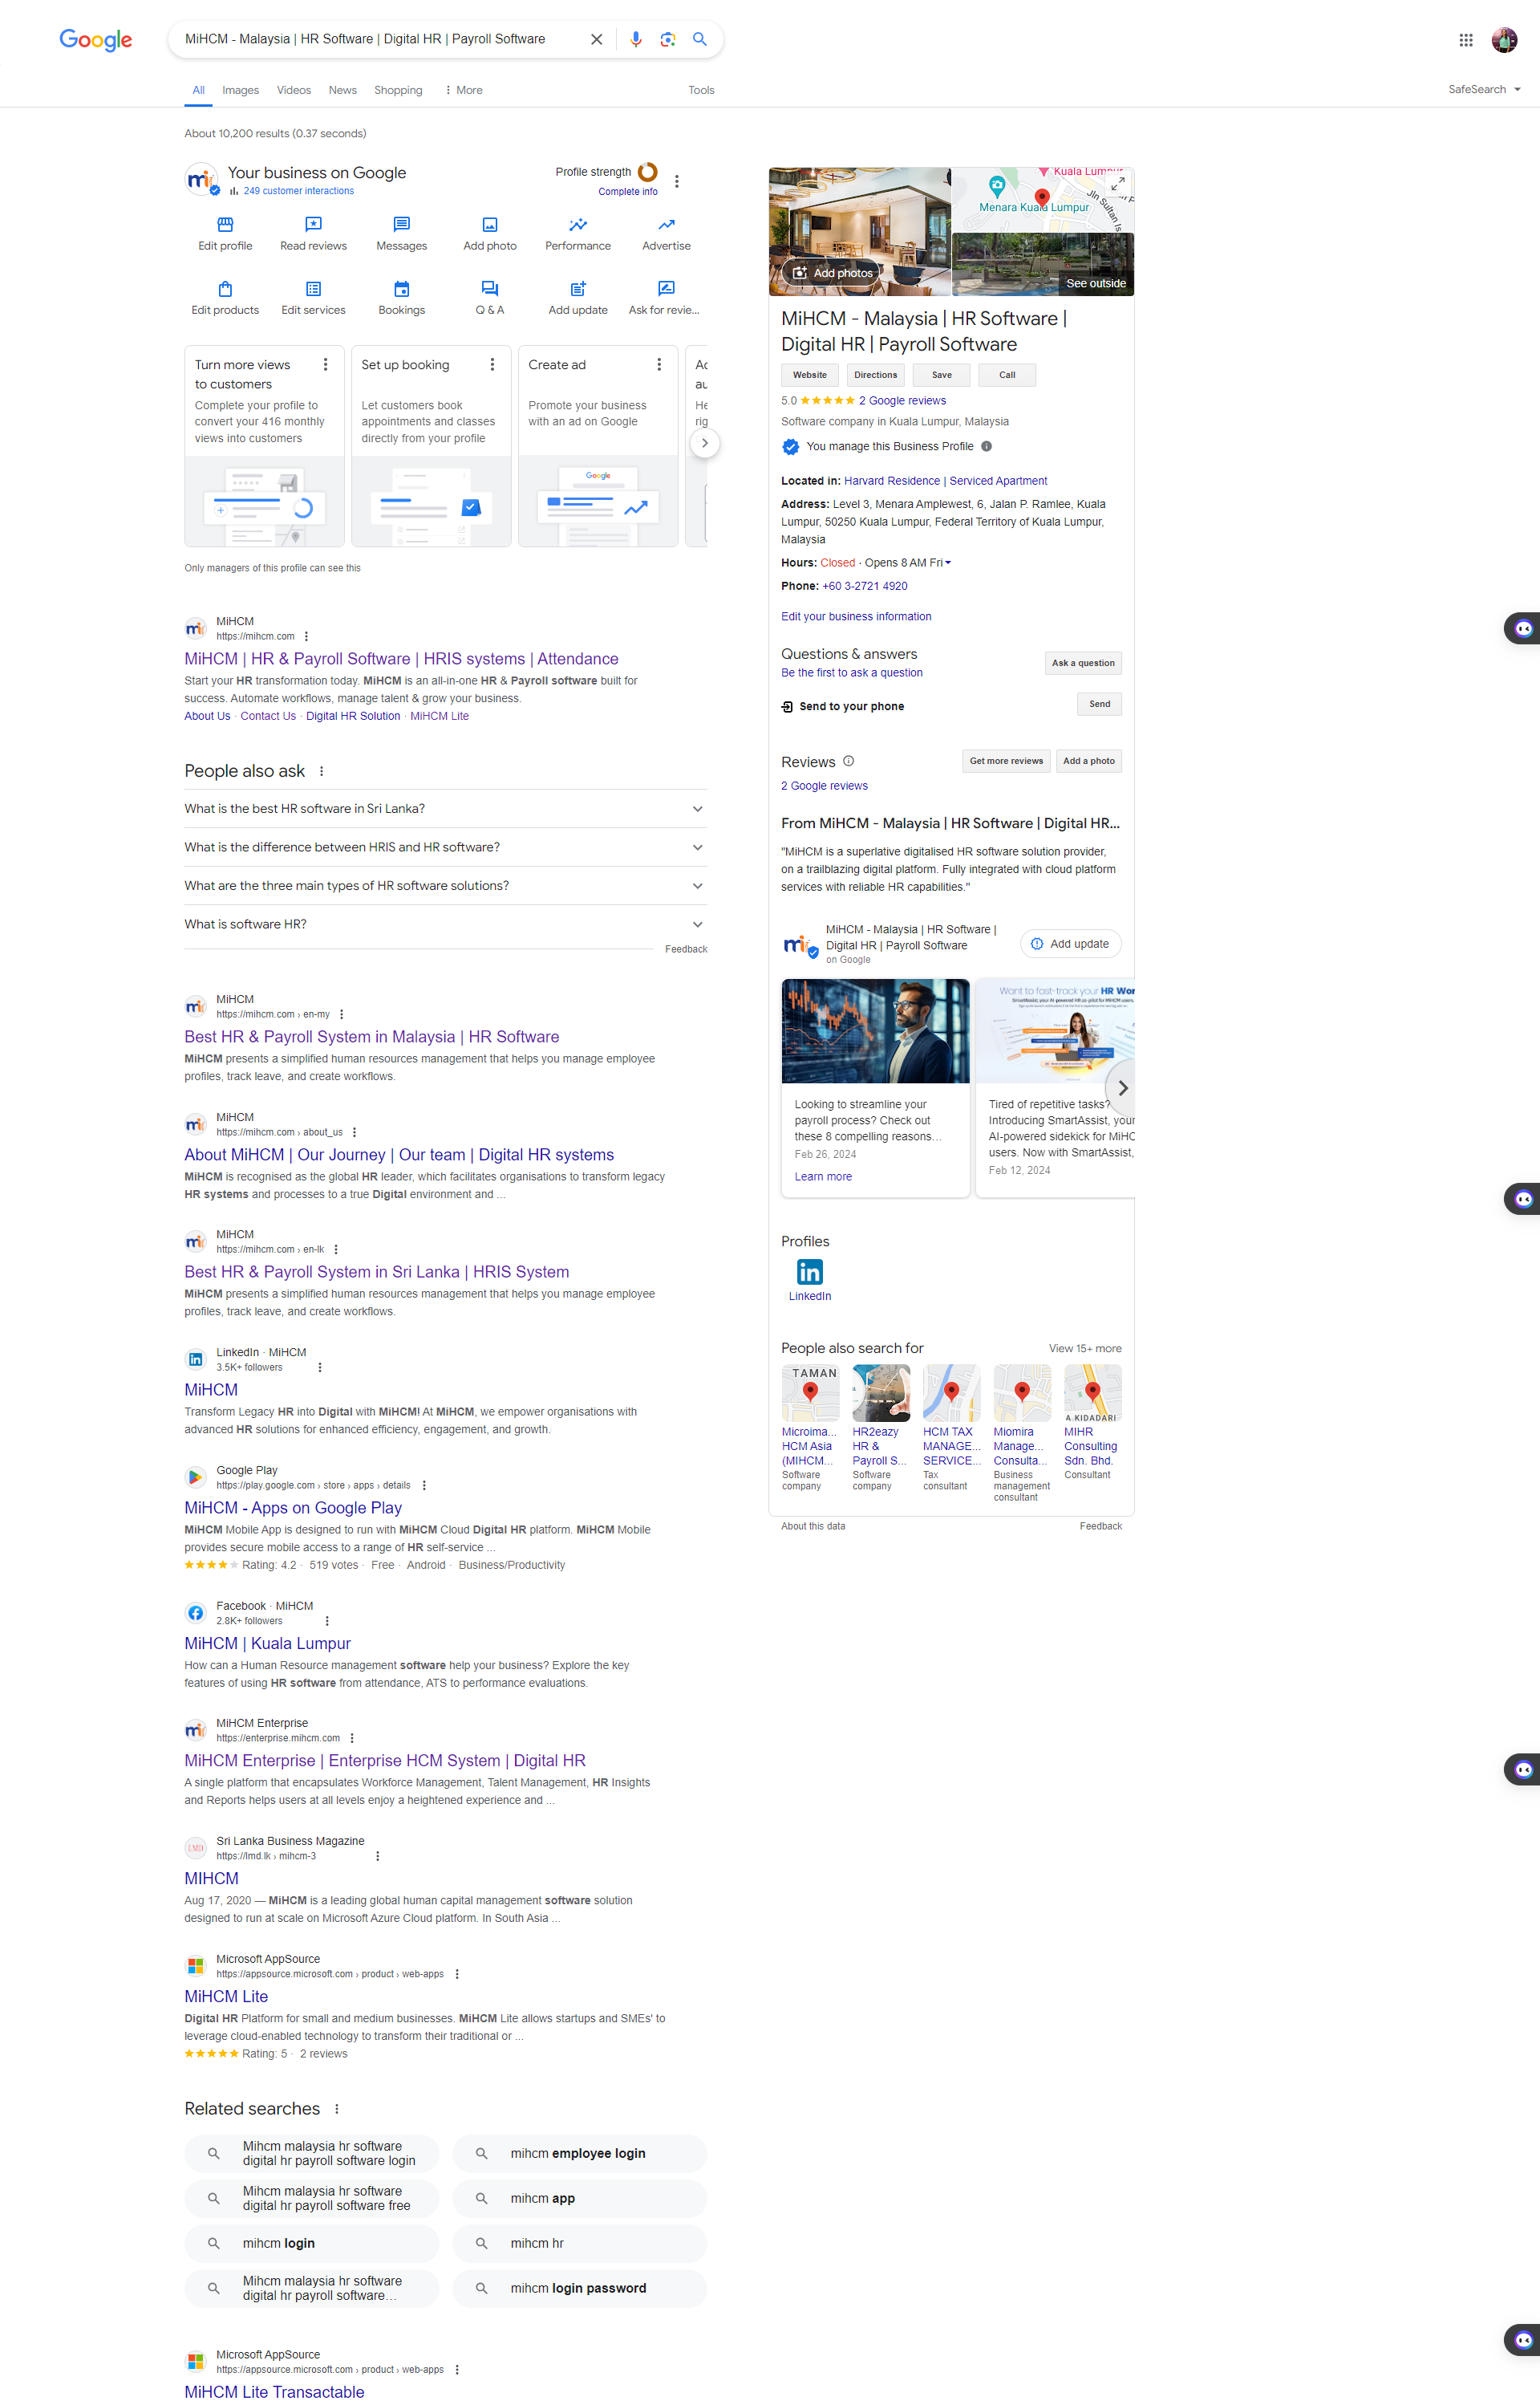The height and width of the screenshot is (2405, 1540).
Task: Show info about managing Business Profile
Action: coord(986,446)
